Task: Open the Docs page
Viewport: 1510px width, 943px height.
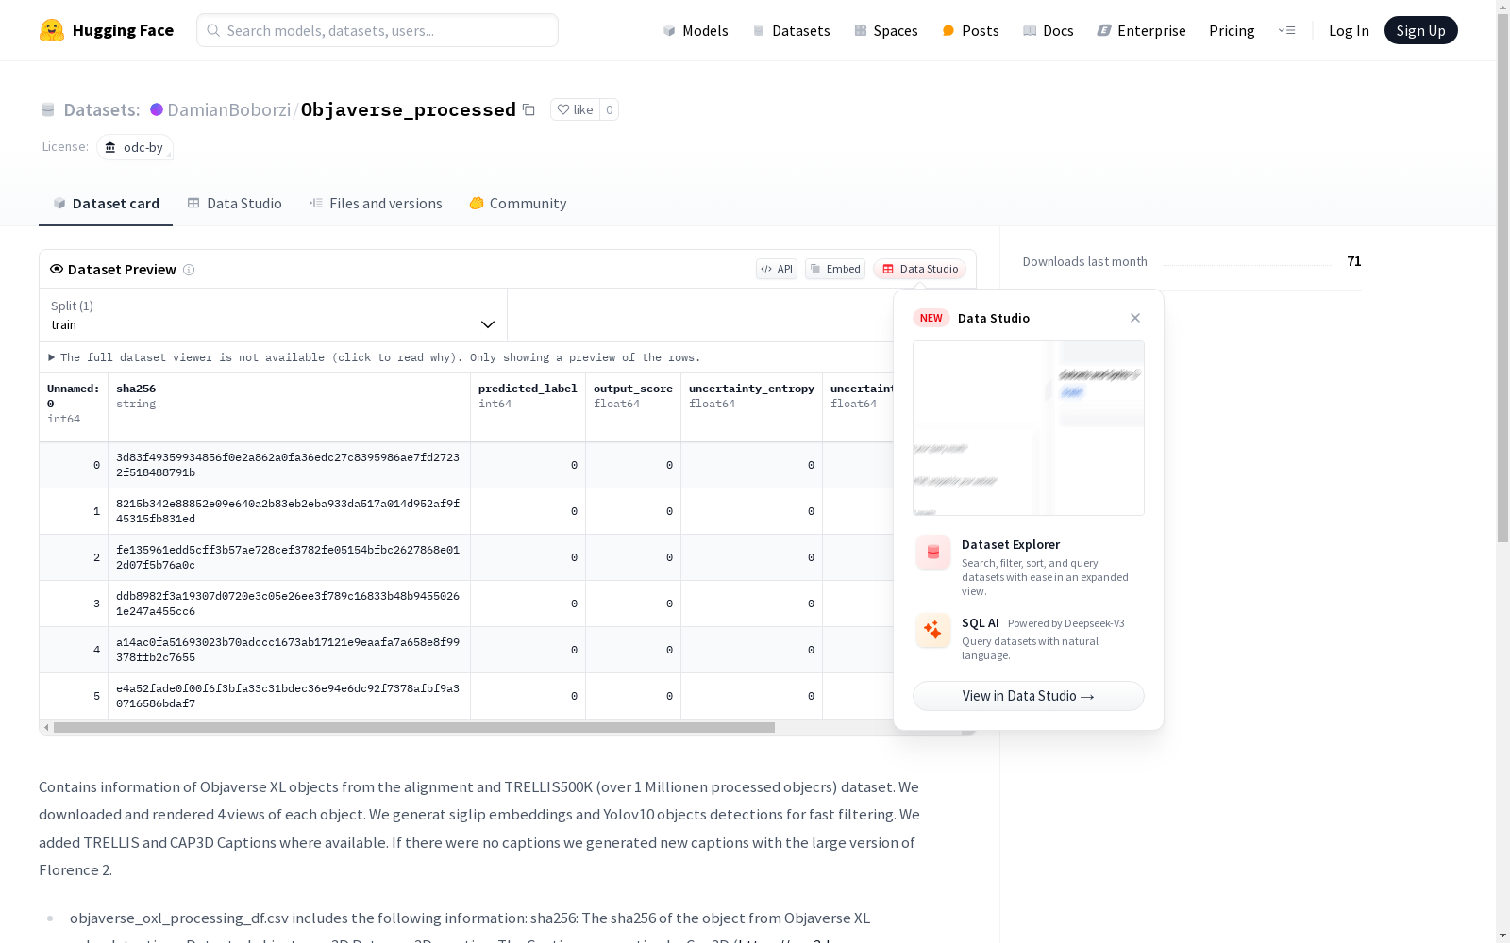Action: click(x=1049, y=30)
